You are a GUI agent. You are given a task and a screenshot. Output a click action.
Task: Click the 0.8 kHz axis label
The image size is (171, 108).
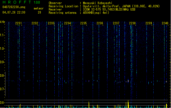coord(2,76)
